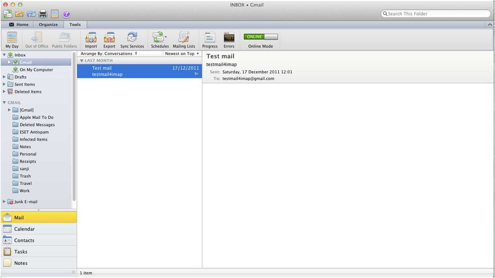Screen dimensions: 495x278
Task: Click the flag on Test mail message
Action: click(x=196, y=74)
